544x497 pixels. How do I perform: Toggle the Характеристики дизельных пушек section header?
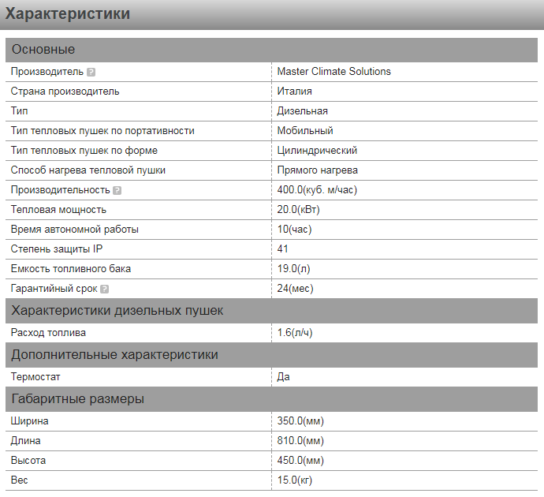coord(117,311)
